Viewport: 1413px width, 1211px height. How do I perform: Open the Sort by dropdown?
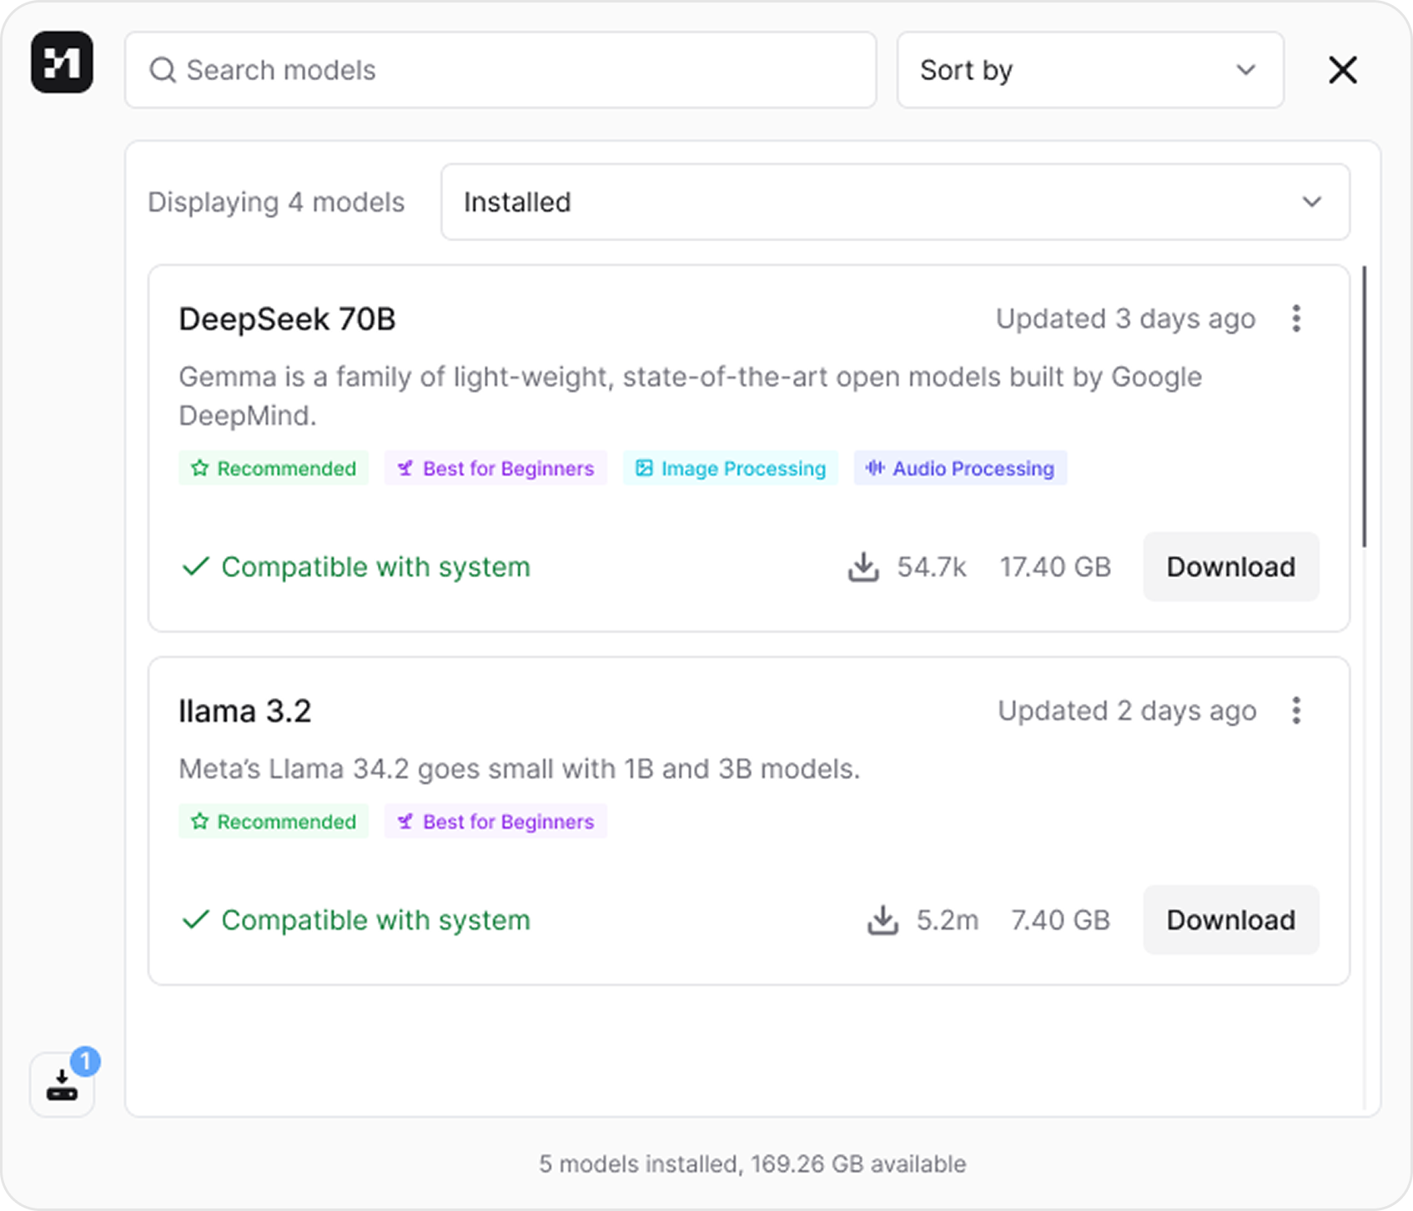[x=1090, y=70]
